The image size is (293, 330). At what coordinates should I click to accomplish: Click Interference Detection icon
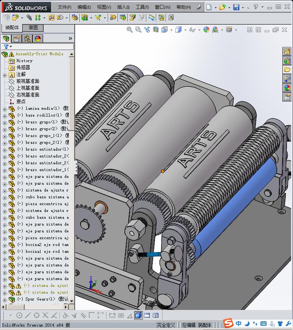click(151, 17)
